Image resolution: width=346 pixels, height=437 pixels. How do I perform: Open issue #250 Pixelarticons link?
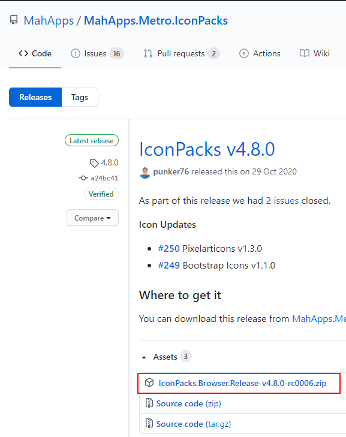[169, 248]
